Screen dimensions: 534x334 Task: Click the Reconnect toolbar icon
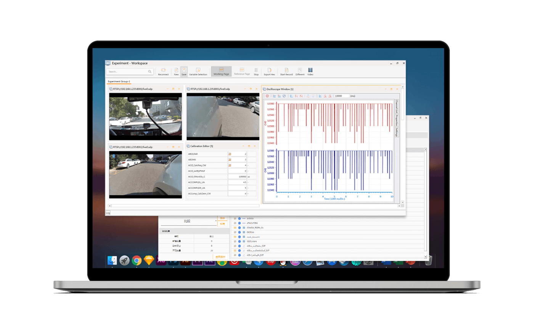163,71
